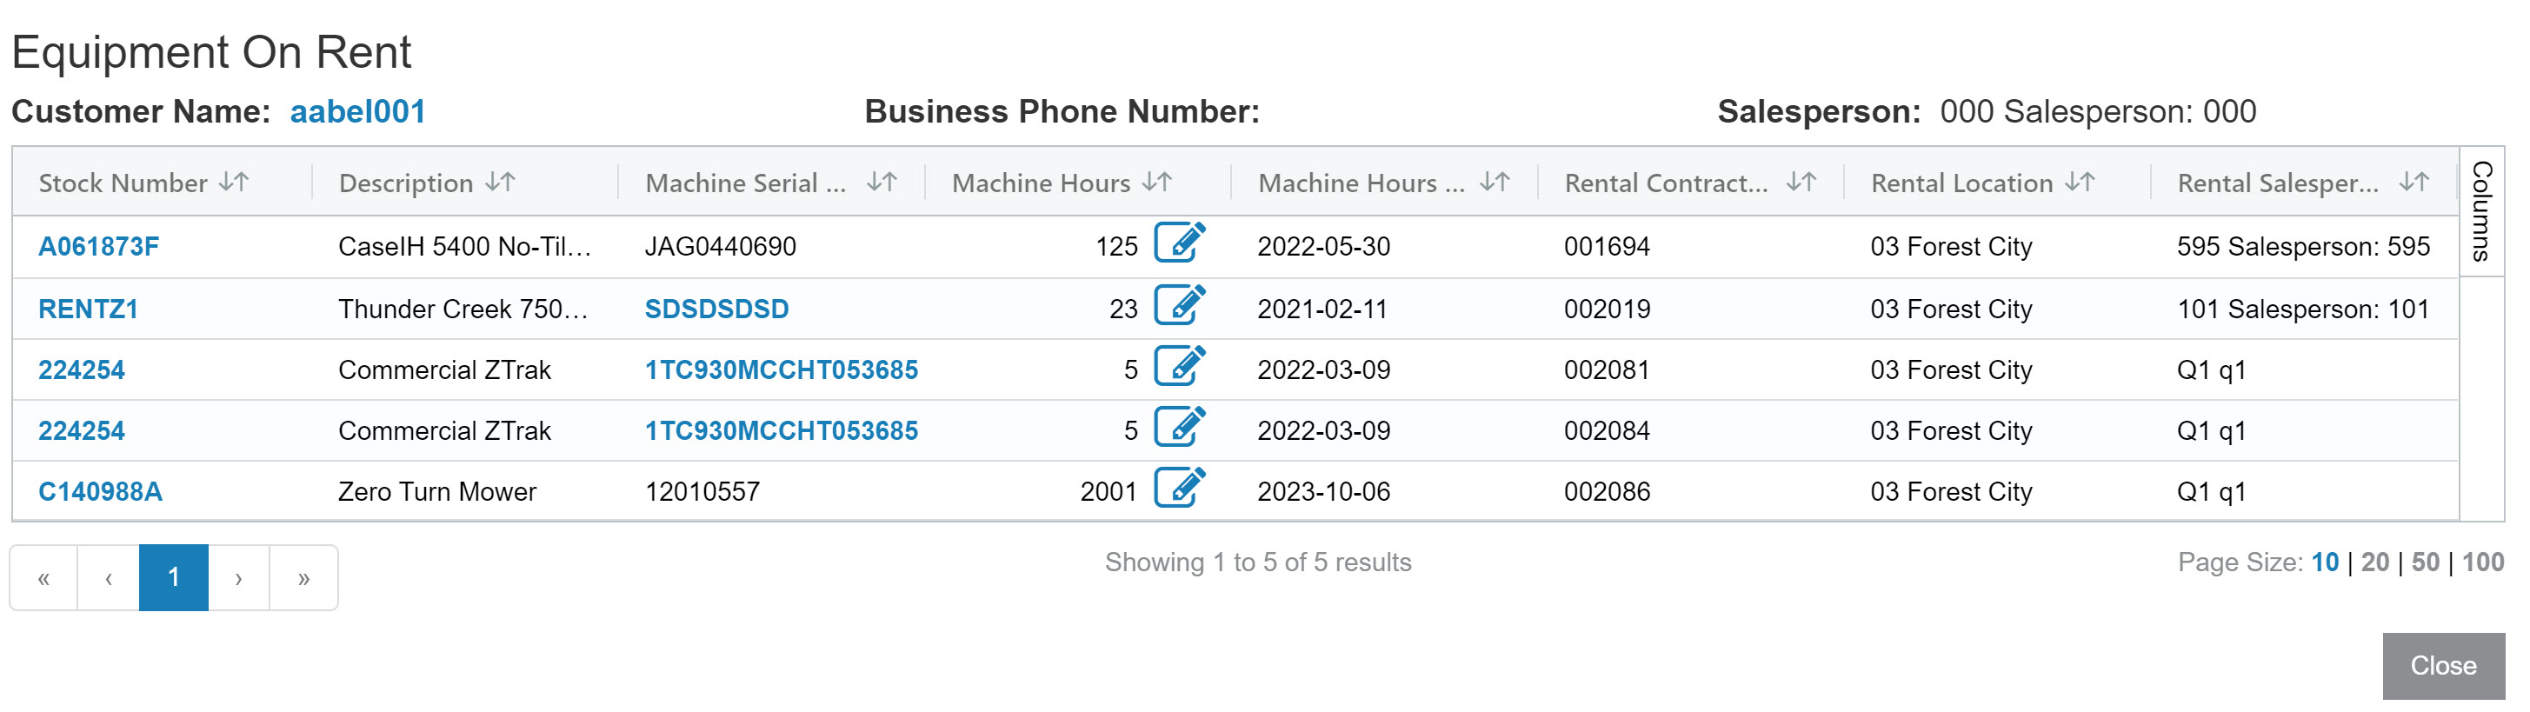Open customer aabel001 link
This screenshot has width=2530, height=712.
pyautogui.click(x=357, y=112)
